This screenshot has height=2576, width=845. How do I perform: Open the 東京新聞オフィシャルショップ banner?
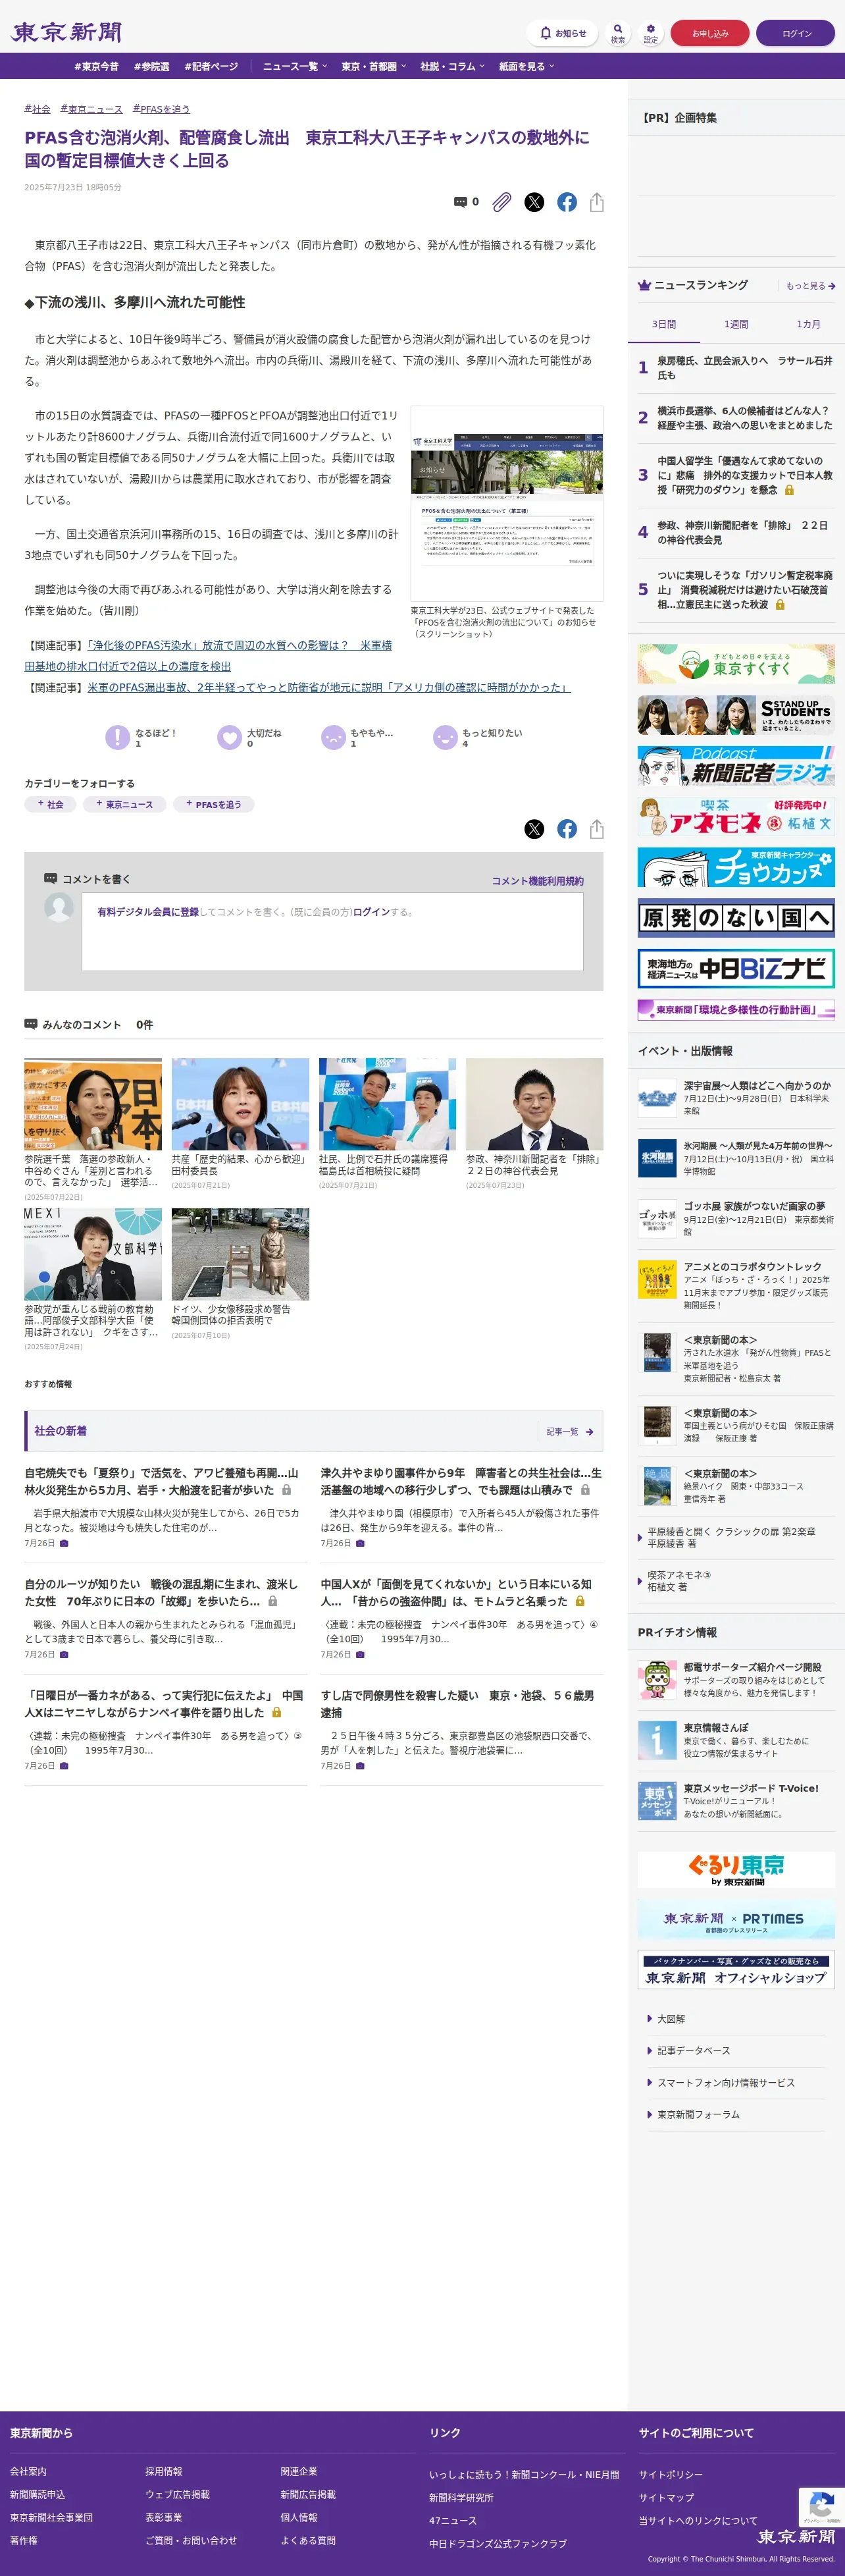(x=736, y=1969)
